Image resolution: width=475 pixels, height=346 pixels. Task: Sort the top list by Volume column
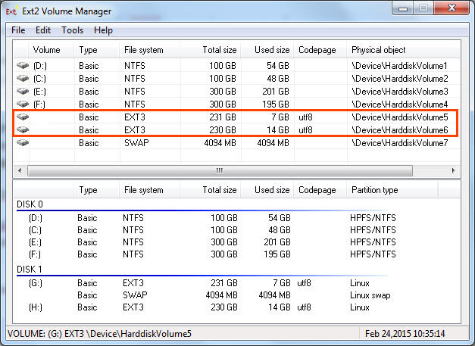pyautogui.click(x=52, y=50)
